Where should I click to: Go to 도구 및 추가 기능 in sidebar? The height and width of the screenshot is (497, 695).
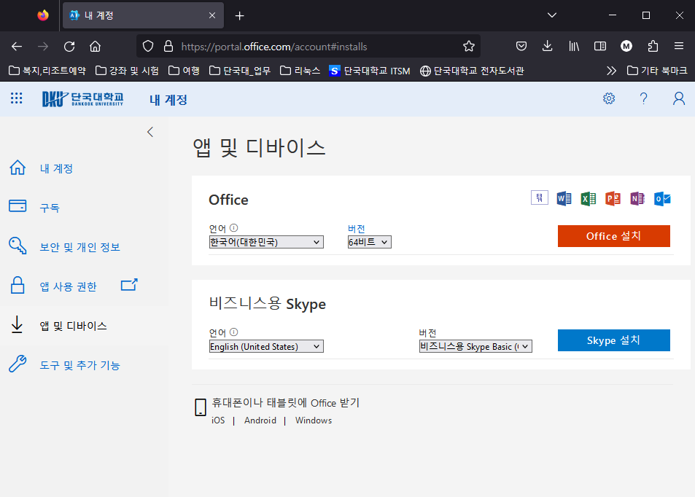pos(79,365)
